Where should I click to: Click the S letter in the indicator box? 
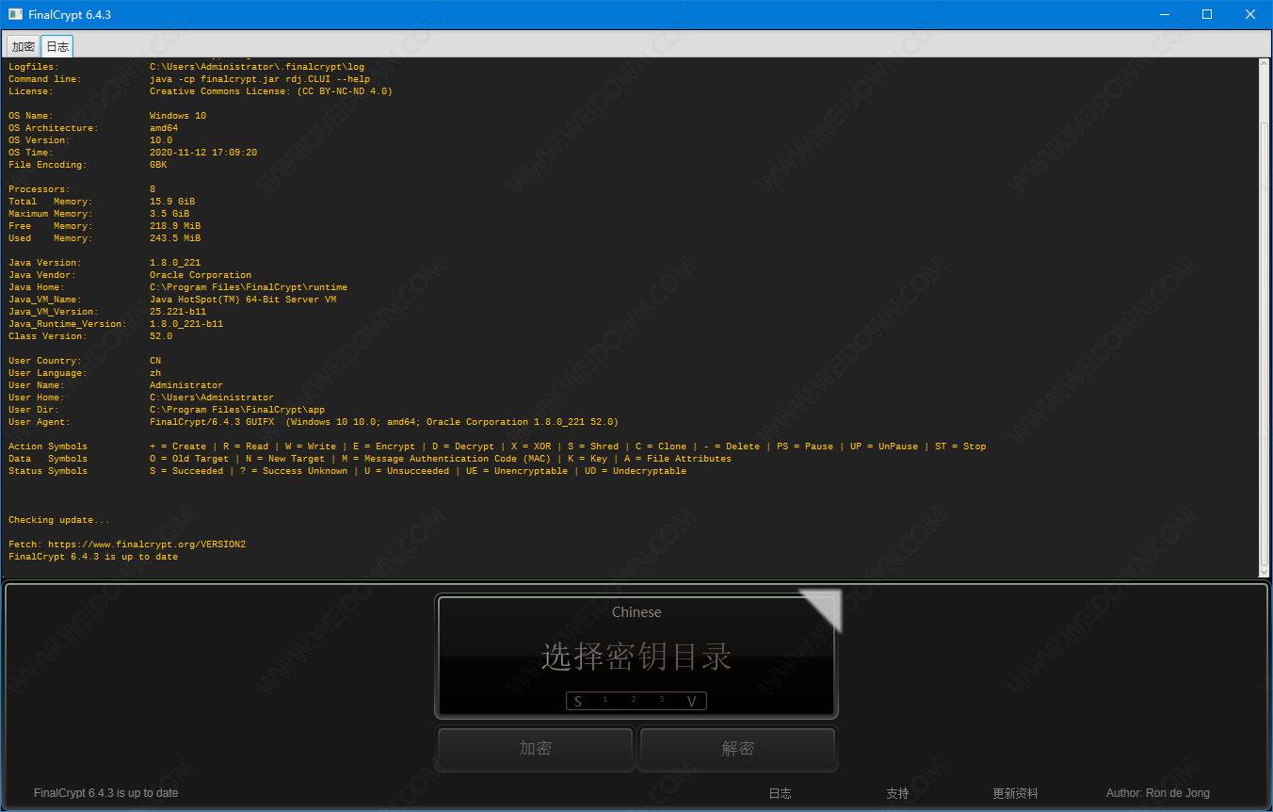[x=578, y=701]
